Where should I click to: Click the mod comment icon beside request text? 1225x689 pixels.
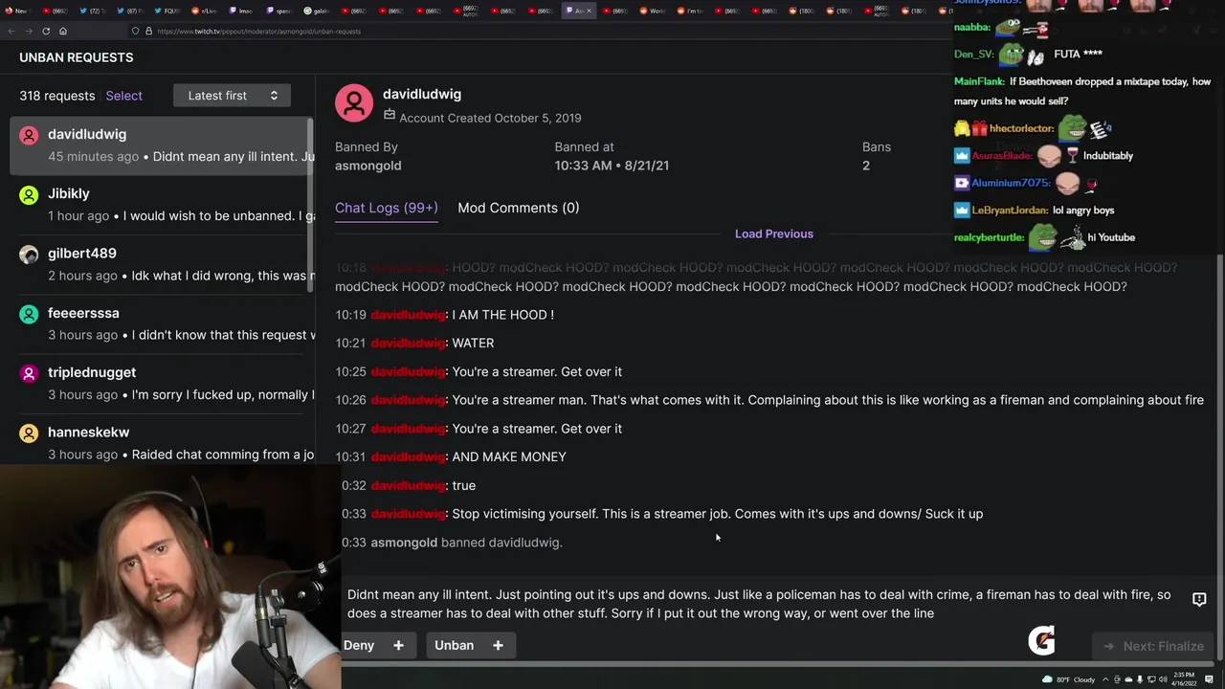(1199, 599)
